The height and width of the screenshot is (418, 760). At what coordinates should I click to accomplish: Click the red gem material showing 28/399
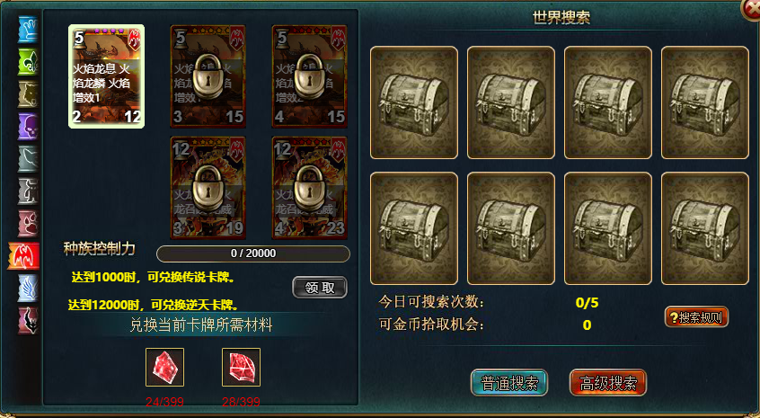pos(242,367)
